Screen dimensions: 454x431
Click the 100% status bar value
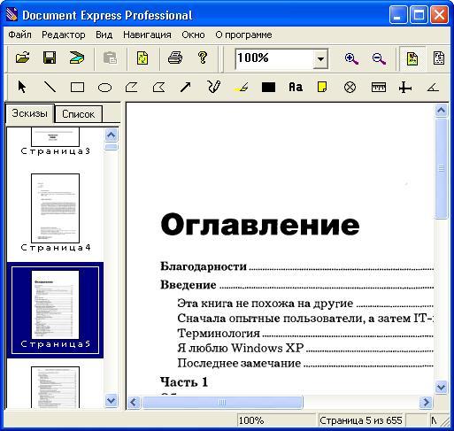pos(251,420)
